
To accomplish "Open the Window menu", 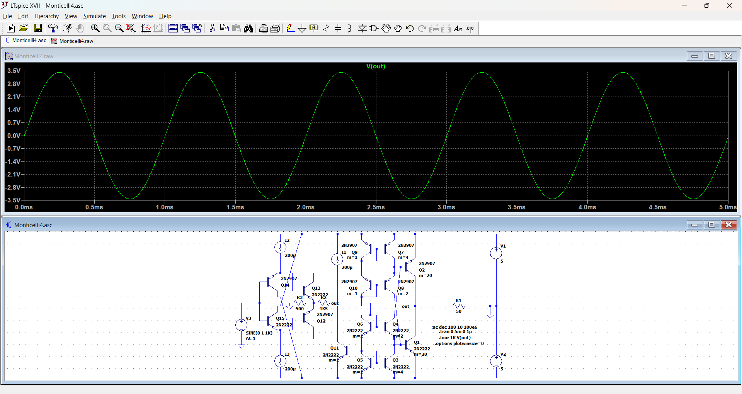I will tap(142, 16).
